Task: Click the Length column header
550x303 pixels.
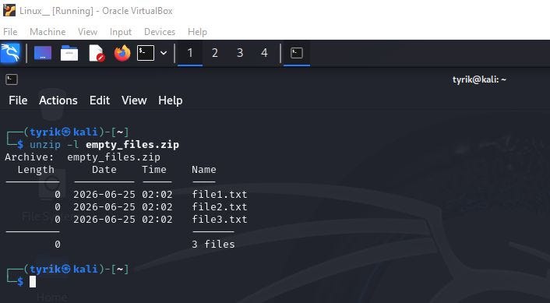Action: click(x=36, y=170)
